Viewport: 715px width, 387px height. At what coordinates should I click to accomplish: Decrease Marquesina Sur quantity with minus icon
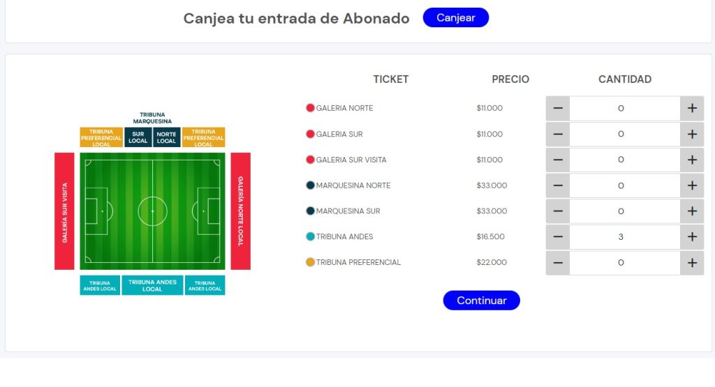[x=558, y=211]
